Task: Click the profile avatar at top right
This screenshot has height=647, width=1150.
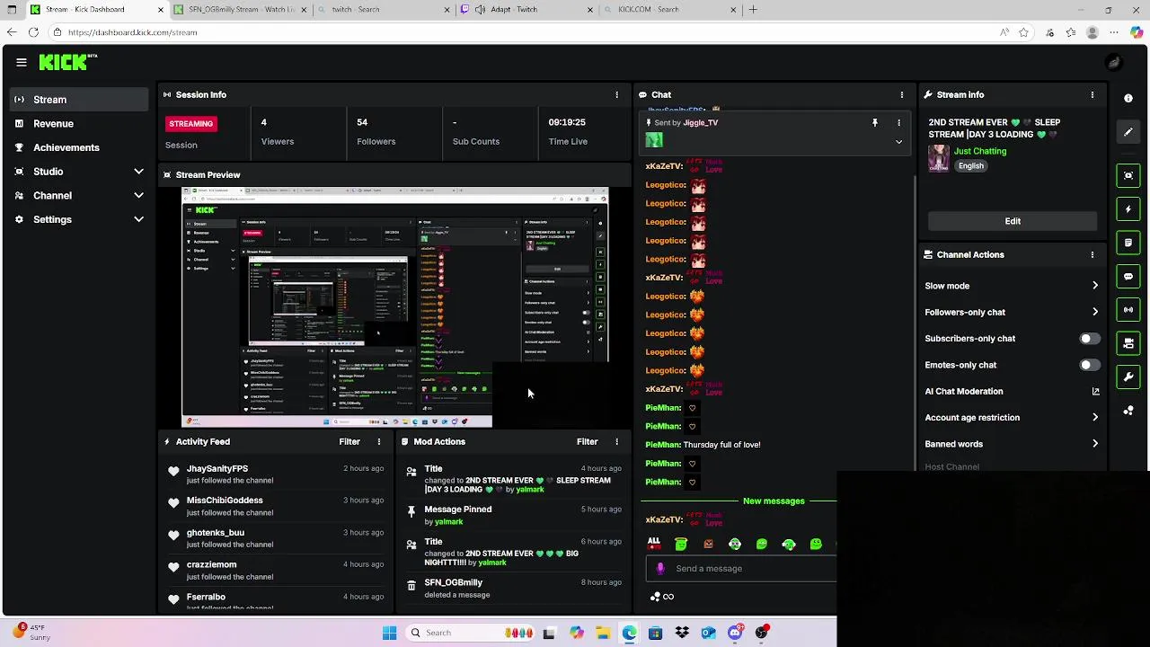Action: (x=1114, y=62)
